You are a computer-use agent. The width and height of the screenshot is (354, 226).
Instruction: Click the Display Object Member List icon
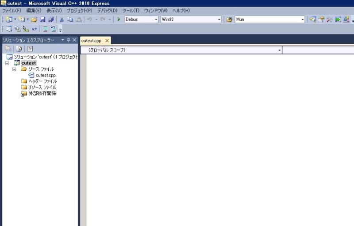coord(9,29)
